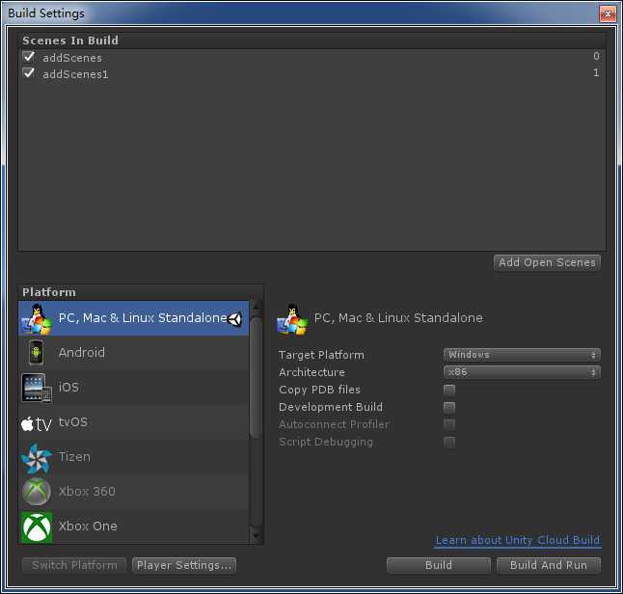This screenshot has width=623, height=594.
Task: Click the Build And Run button
Action: (x=549, y=565)
